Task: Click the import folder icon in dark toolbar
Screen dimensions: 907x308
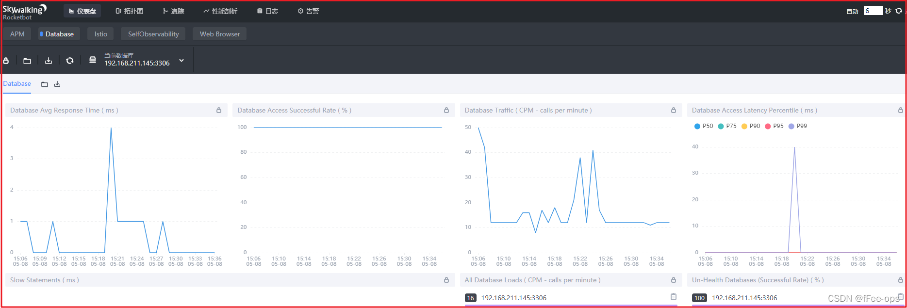Action: point(27,61)
